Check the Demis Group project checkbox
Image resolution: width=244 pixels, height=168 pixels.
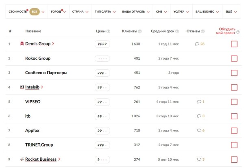point(234,44)
